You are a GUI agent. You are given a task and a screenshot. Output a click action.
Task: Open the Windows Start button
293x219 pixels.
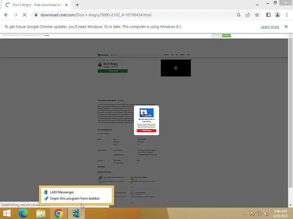(7, 213)
